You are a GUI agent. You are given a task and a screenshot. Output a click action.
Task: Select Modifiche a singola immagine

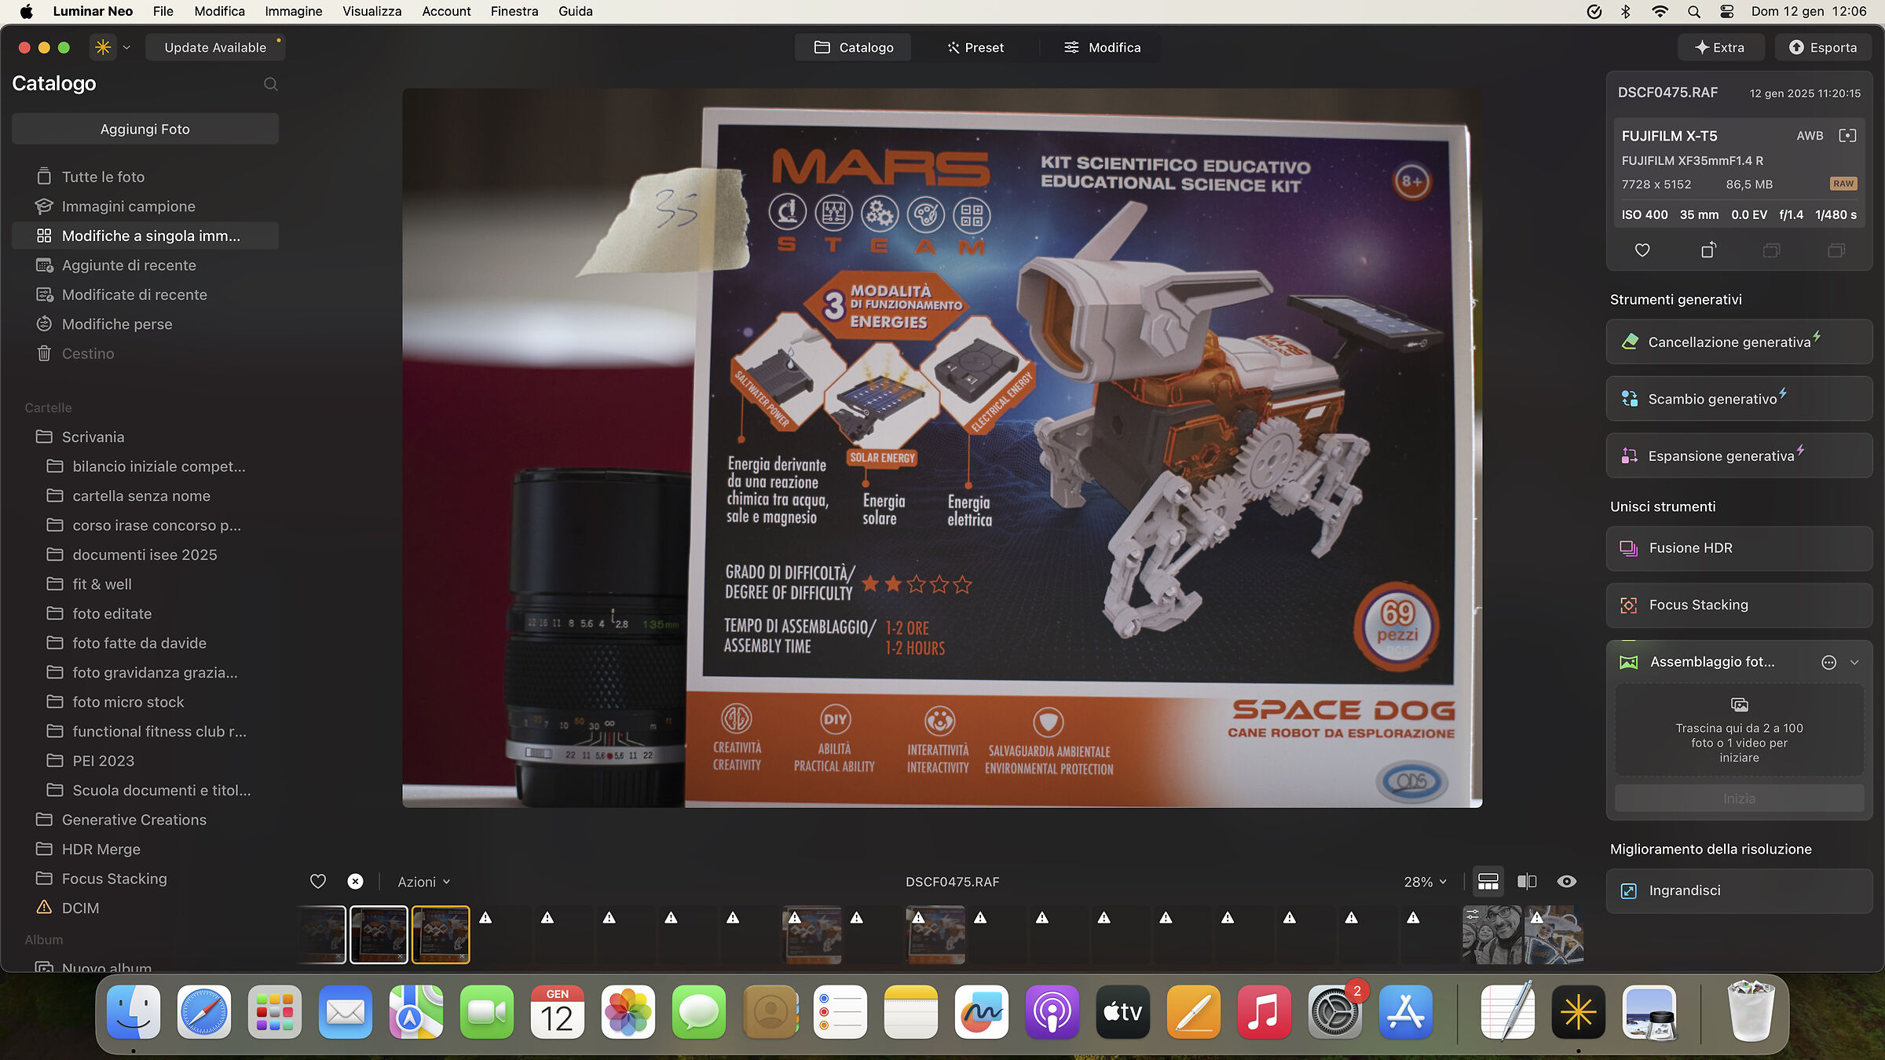coord(145,236)
